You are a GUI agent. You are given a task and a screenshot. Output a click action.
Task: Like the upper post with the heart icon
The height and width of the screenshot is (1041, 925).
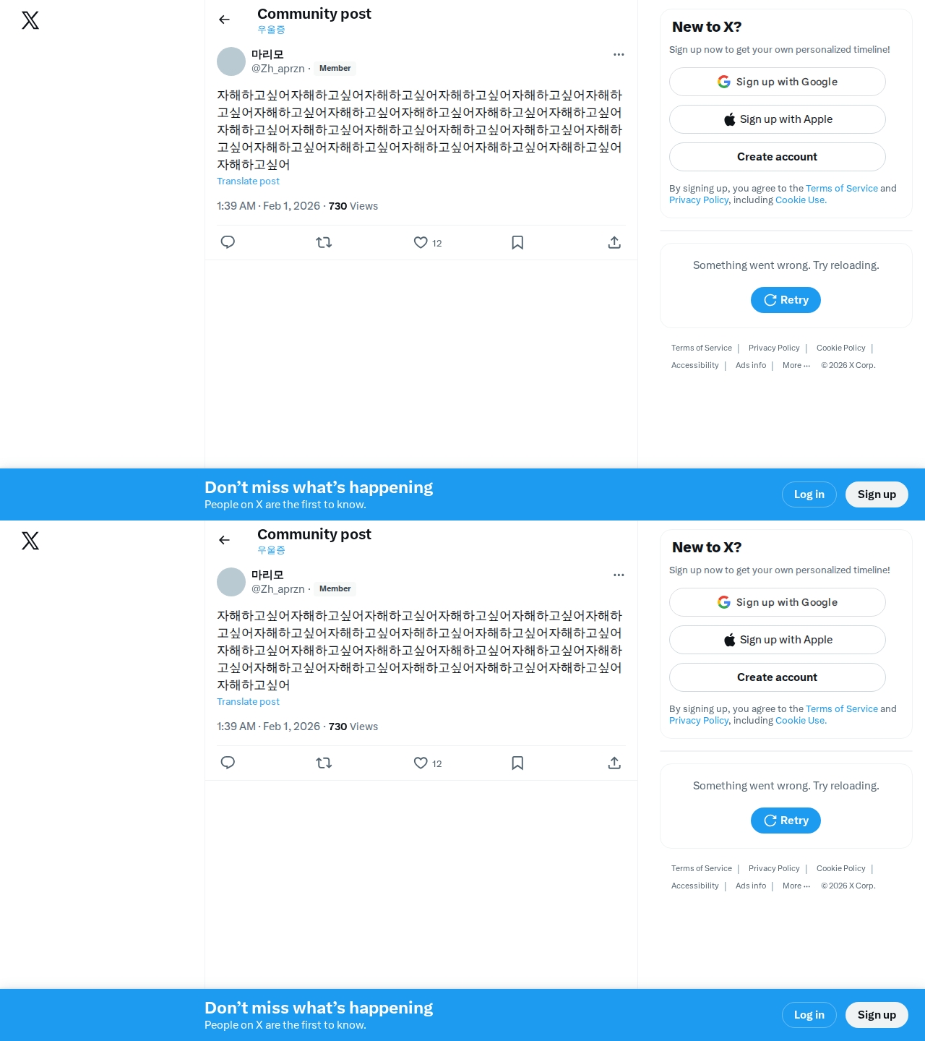(421, 242)
